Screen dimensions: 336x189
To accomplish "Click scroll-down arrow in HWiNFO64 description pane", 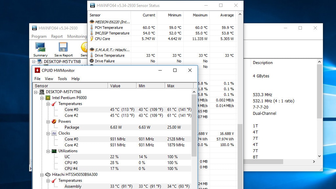I will coord(319,156).
